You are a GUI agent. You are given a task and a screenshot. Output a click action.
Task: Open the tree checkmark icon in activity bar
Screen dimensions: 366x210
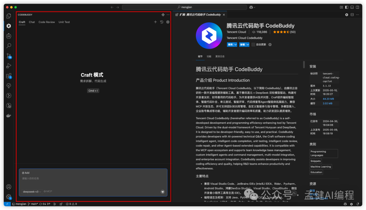pyautogui.click(x=8, y=86)
